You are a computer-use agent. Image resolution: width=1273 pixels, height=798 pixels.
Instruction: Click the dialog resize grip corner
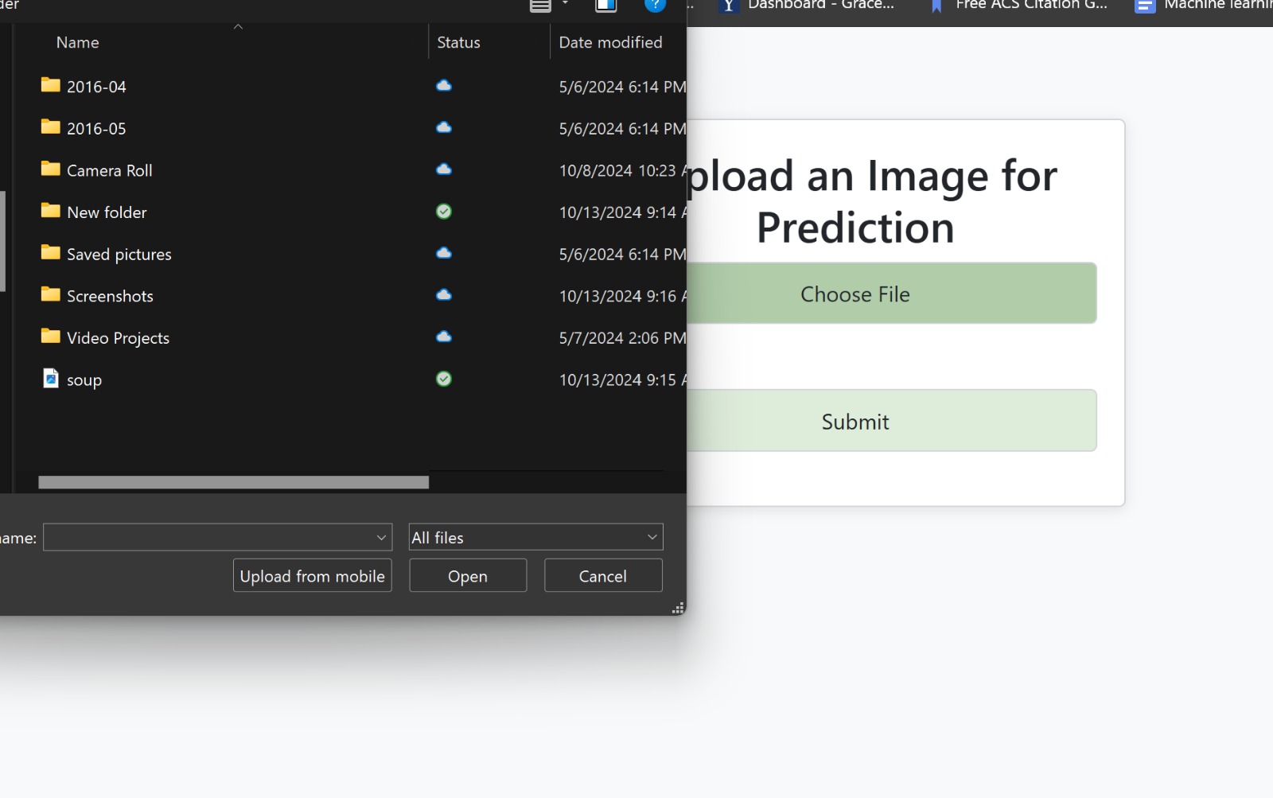(678, 609)
